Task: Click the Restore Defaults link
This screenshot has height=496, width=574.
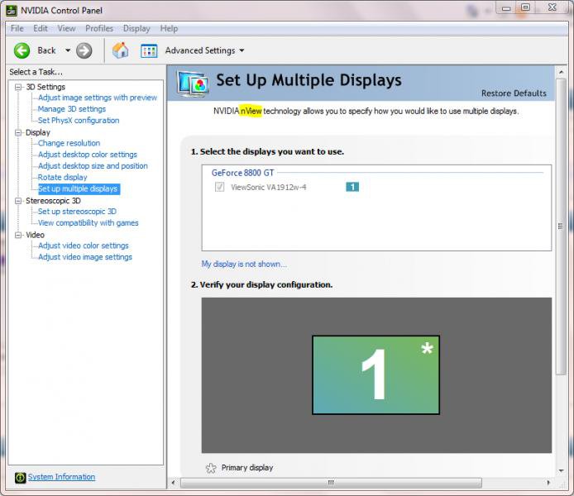Action: point(514,93)
